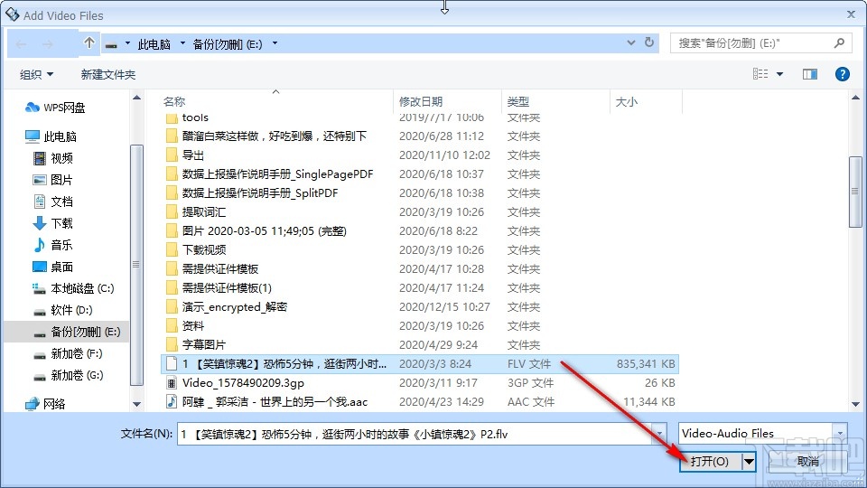Select 软件 (D:) drive
Image resolution: width=867 pixels, height=488 pixels.
point(63,310)
